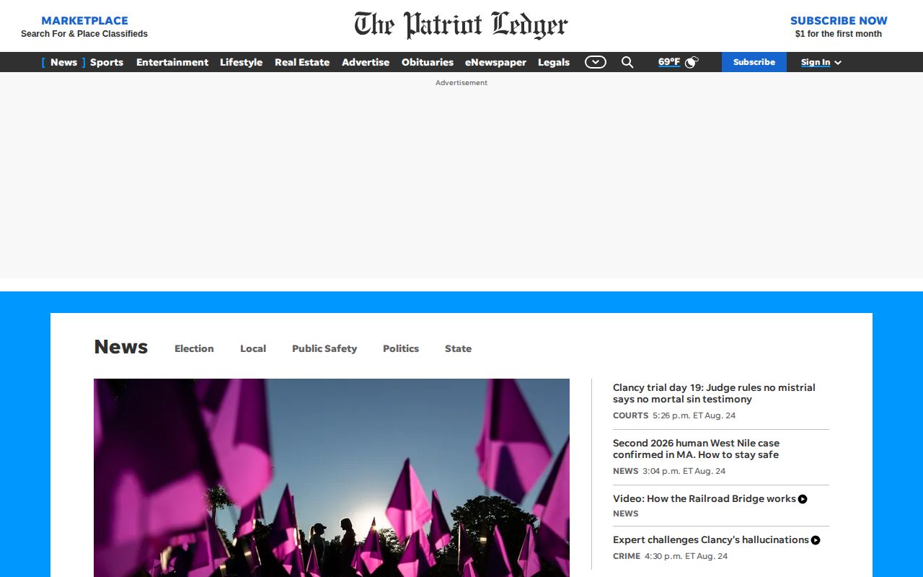Open the Lifestyle section
The width and height of the screenshot is (923, 577).
[x=241, y=62]
